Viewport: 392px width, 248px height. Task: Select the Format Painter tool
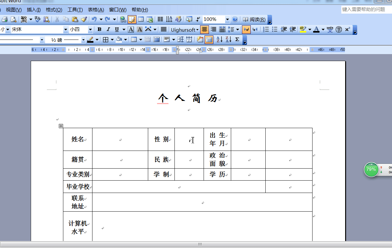[84, 19]
